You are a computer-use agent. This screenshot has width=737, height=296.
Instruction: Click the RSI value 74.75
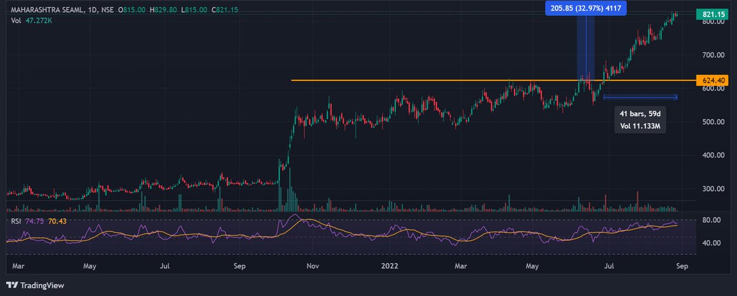[34, 221]
